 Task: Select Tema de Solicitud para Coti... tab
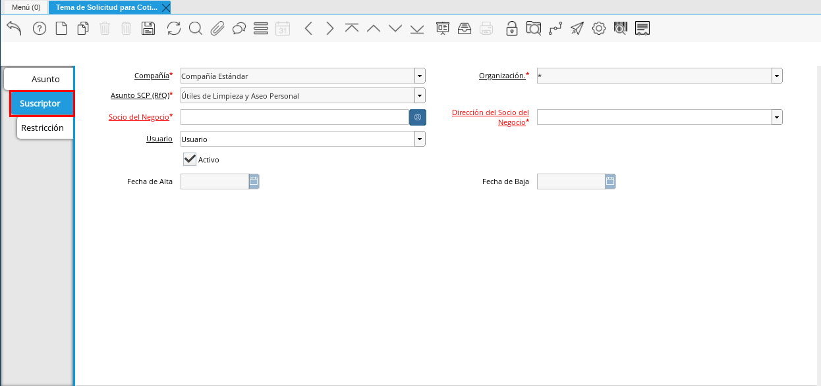tap(107, 7)
